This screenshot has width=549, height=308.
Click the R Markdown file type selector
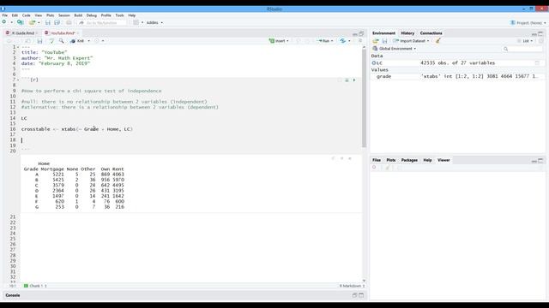(352, 286)
